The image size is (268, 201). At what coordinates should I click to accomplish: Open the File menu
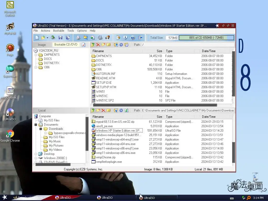pyautogui.click(x=36, y=31)
